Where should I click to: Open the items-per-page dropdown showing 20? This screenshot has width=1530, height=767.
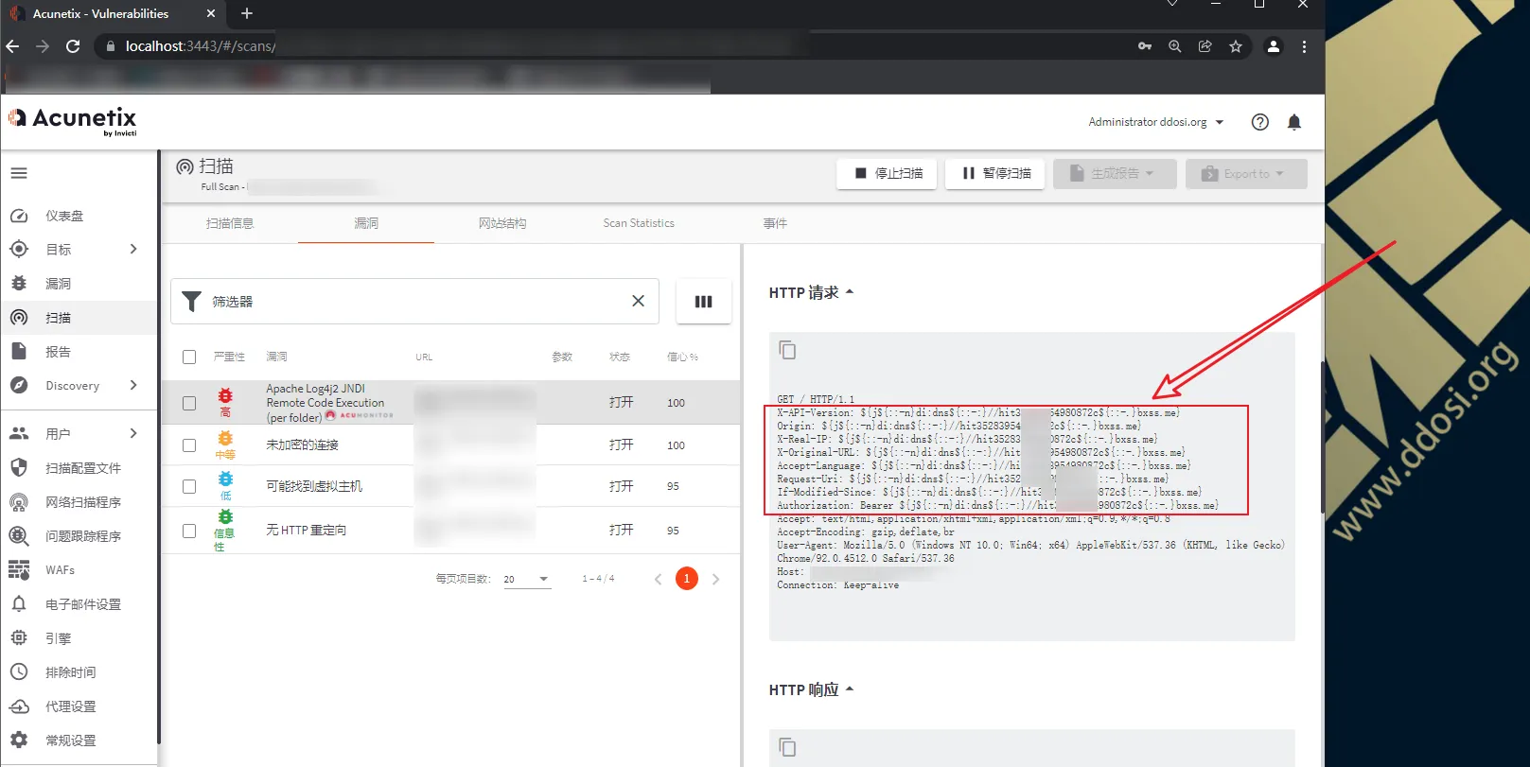526,579
